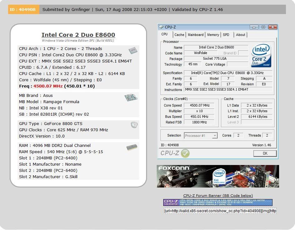
Task: Click the Windows Vista Ultimate Edition subtitle
Action: (78, 40)
